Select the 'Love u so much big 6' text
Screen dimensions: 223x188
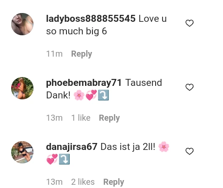106,25
